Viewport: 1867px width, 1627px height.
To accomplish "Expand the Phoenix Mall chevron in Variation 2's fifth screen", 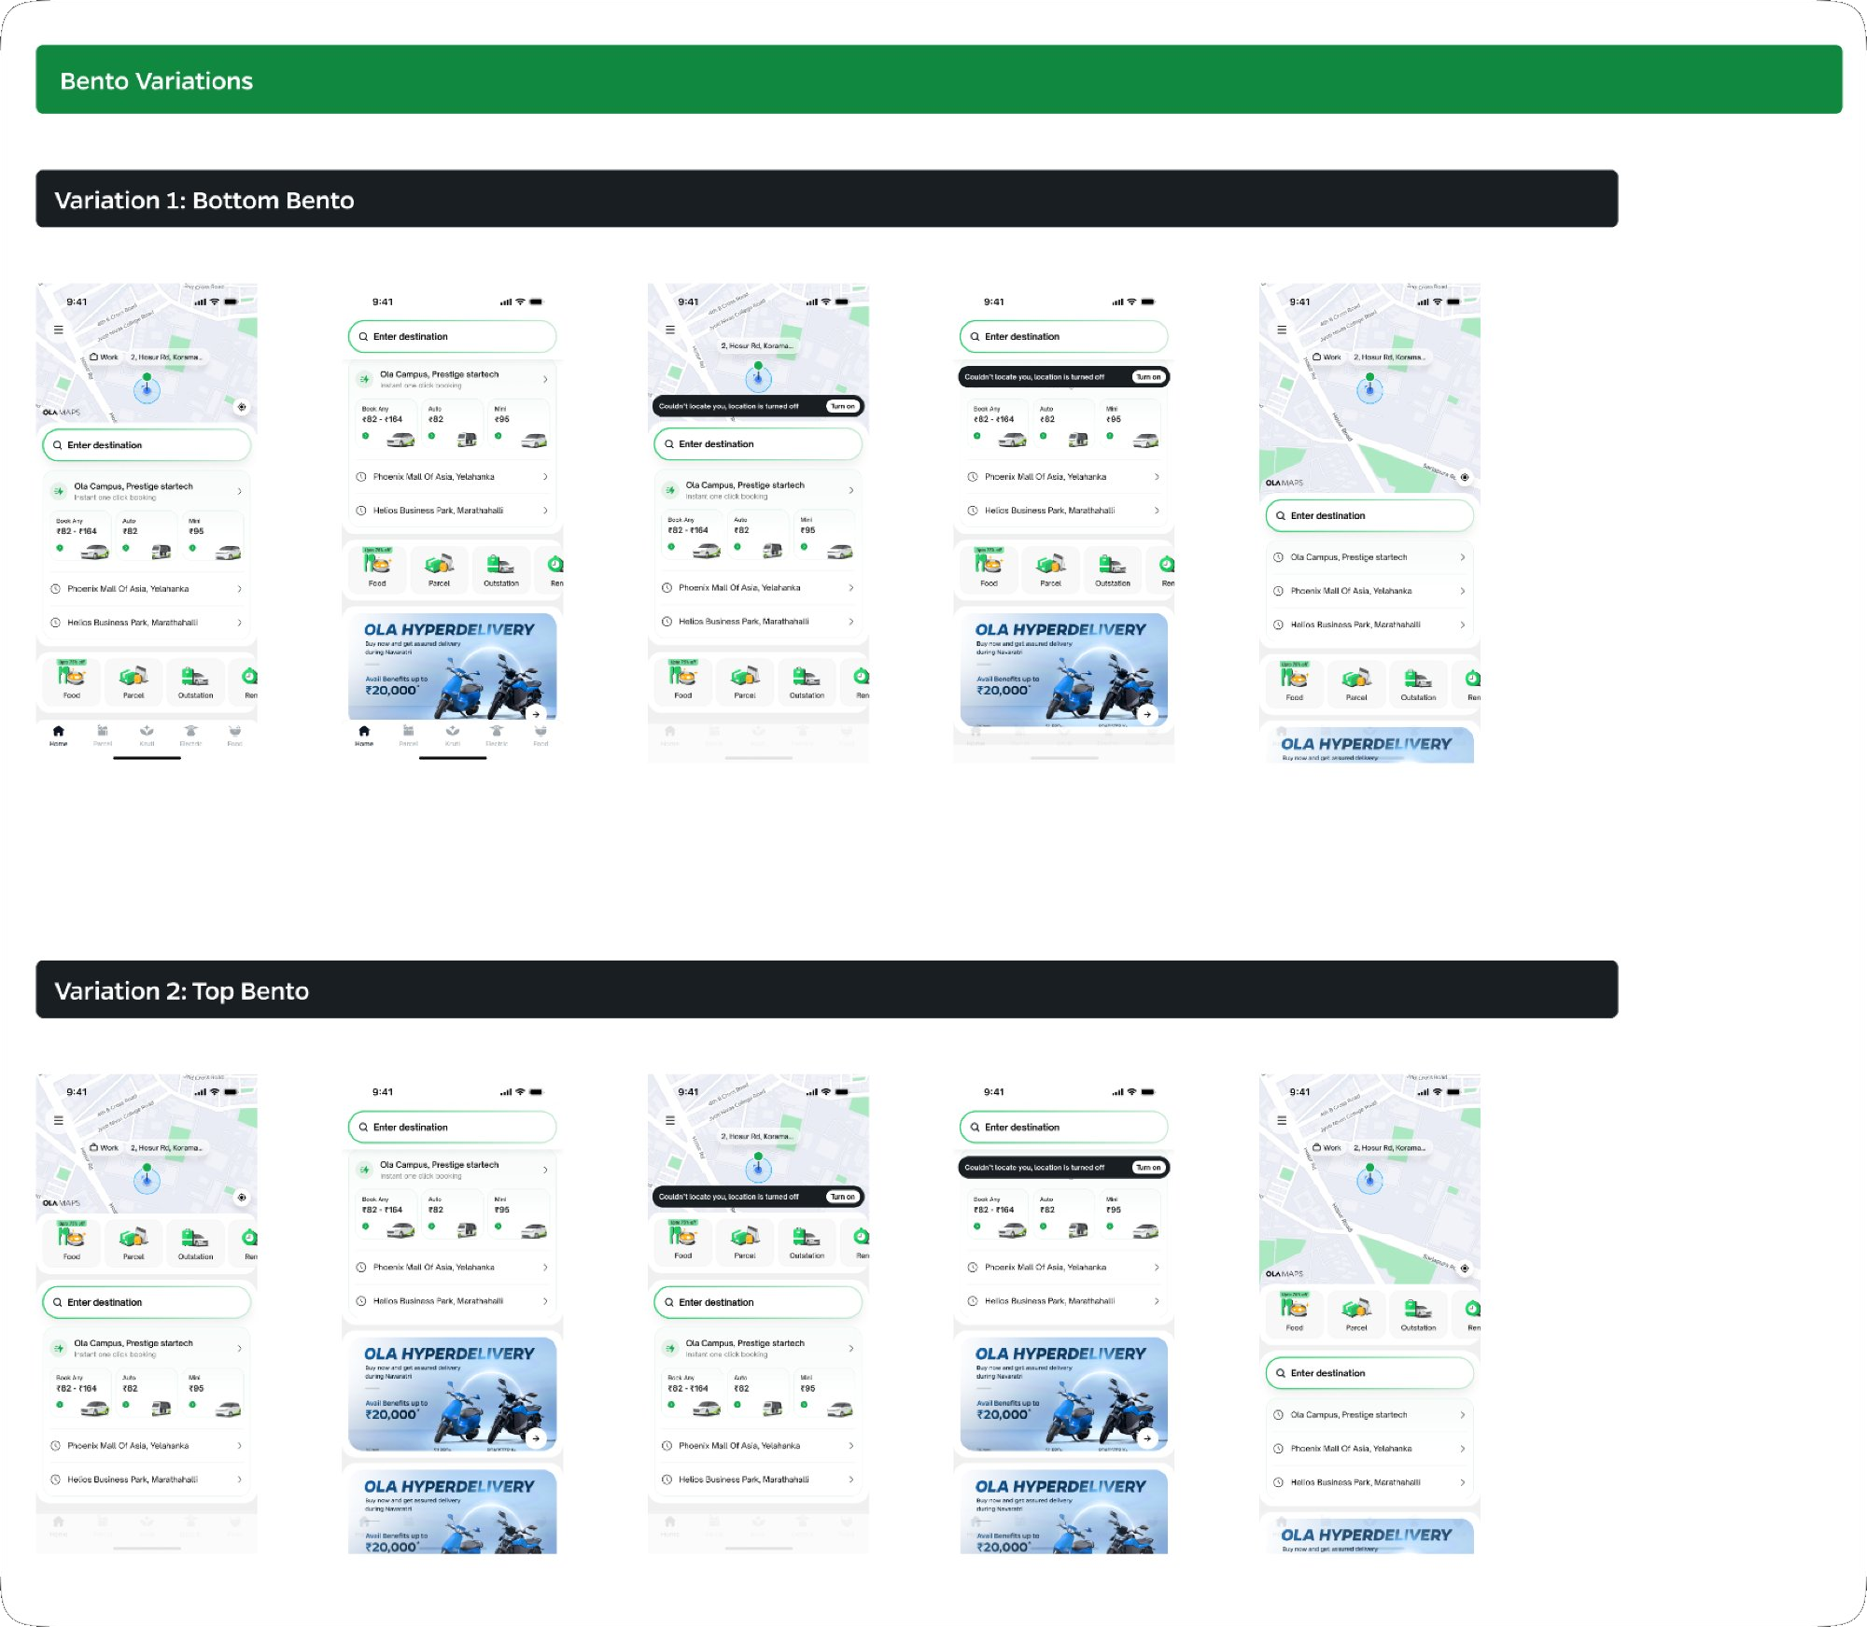I will tap(1463, 1449).
